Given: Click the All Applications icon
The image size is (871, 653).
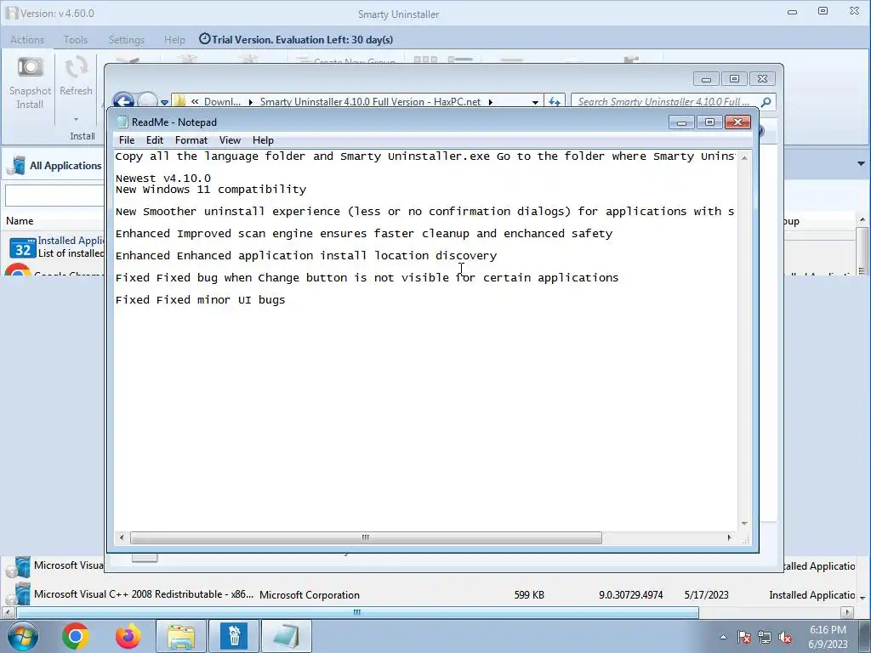Looking at the screenshot, I should tap(18, 166).
